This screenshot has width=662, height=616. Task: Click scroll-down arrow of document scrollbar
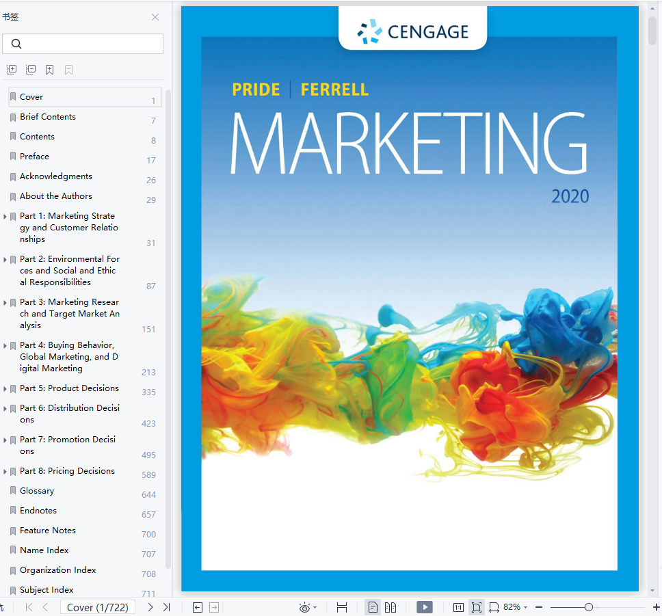click(x=652, y=591)
